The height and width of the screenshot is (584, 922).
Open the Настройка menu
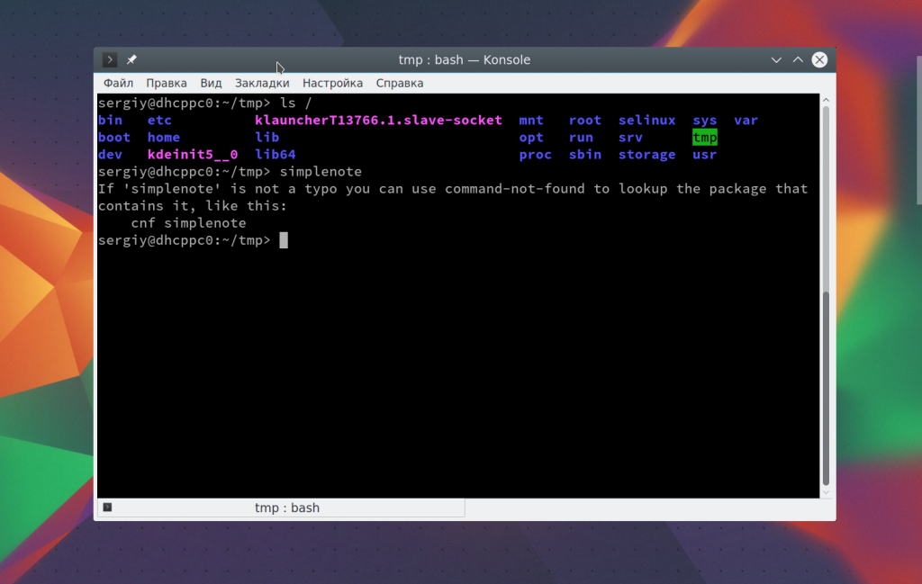332,83
